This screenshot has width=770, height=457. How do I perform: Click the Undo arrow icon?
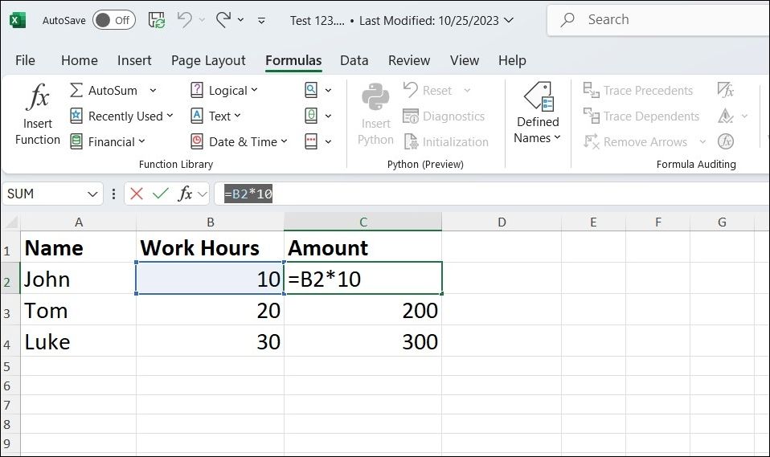(x=185, y=19)
